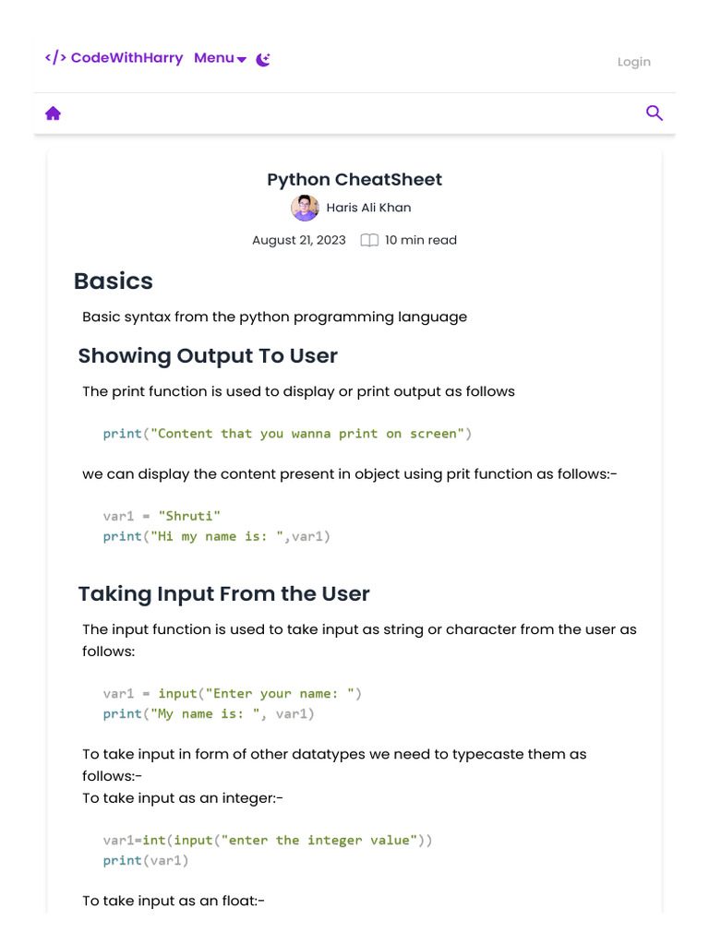Viewport: 709px width, 945px height.
Task: Click the book icon beside read time
Action: click(x=369, y=240)
